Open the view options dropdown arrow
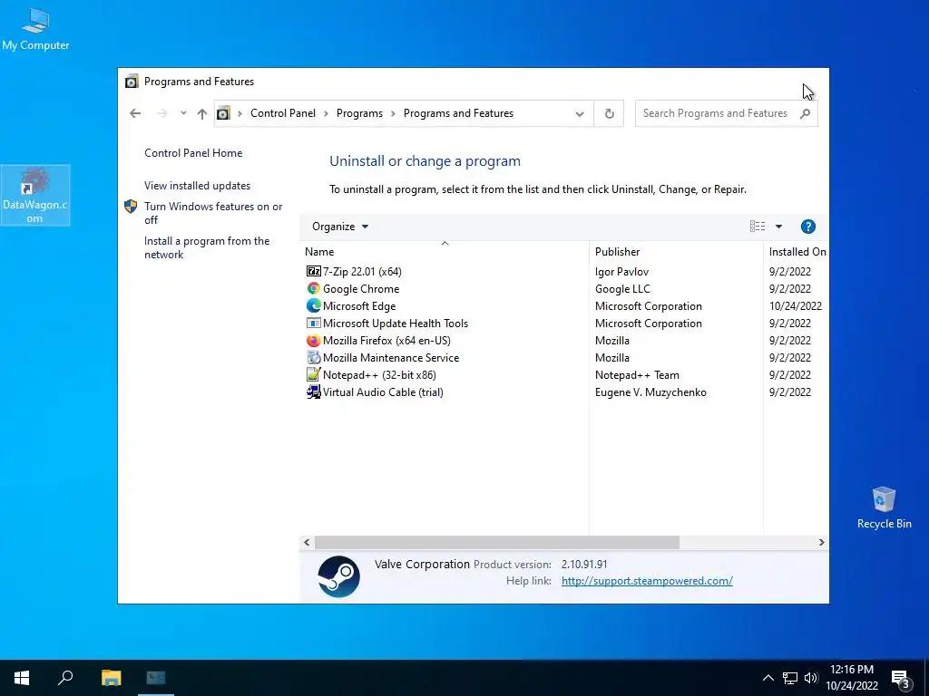929x696 pixels. [x=778, y=227]
